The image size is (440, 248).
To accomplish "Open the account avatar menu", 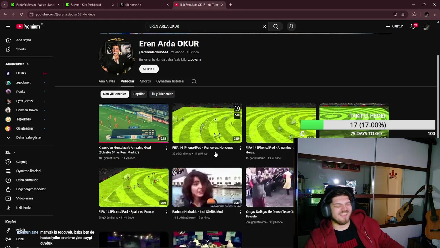I will pos(427,26).
